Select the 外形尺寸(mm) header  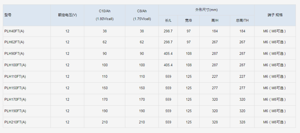pyautogui.click(x=207, y=10)
